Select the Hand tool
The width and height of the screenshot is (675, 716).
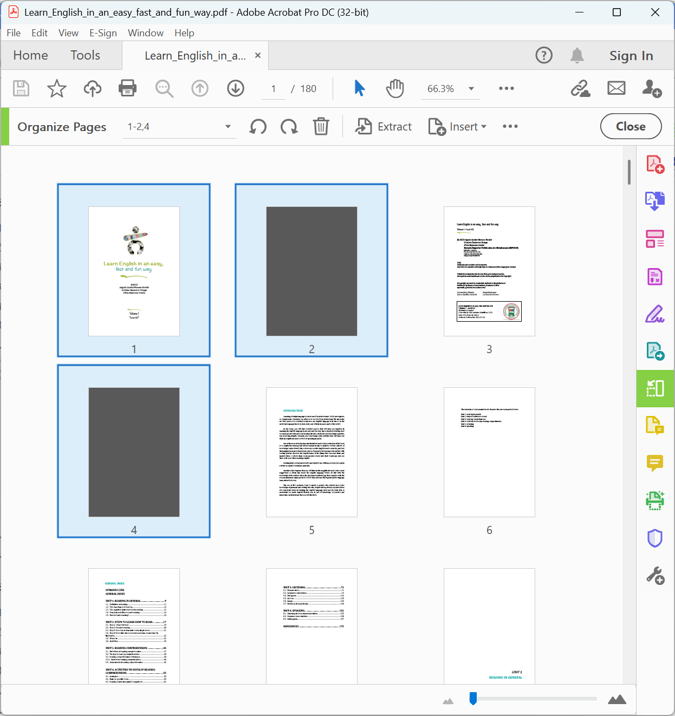pos(395,88)
